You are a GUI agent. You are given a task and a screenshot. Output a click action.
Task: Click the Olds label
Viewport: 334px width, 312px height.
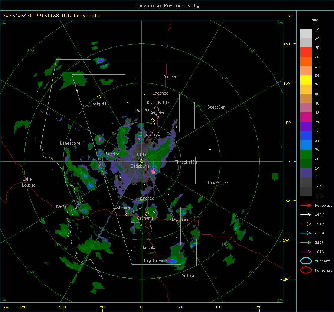tap(141, 155)
